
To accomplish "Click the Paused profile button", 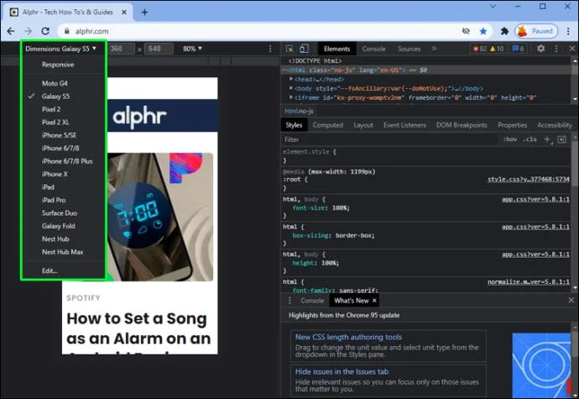I will pyautogui.click(x=536, y=31).
